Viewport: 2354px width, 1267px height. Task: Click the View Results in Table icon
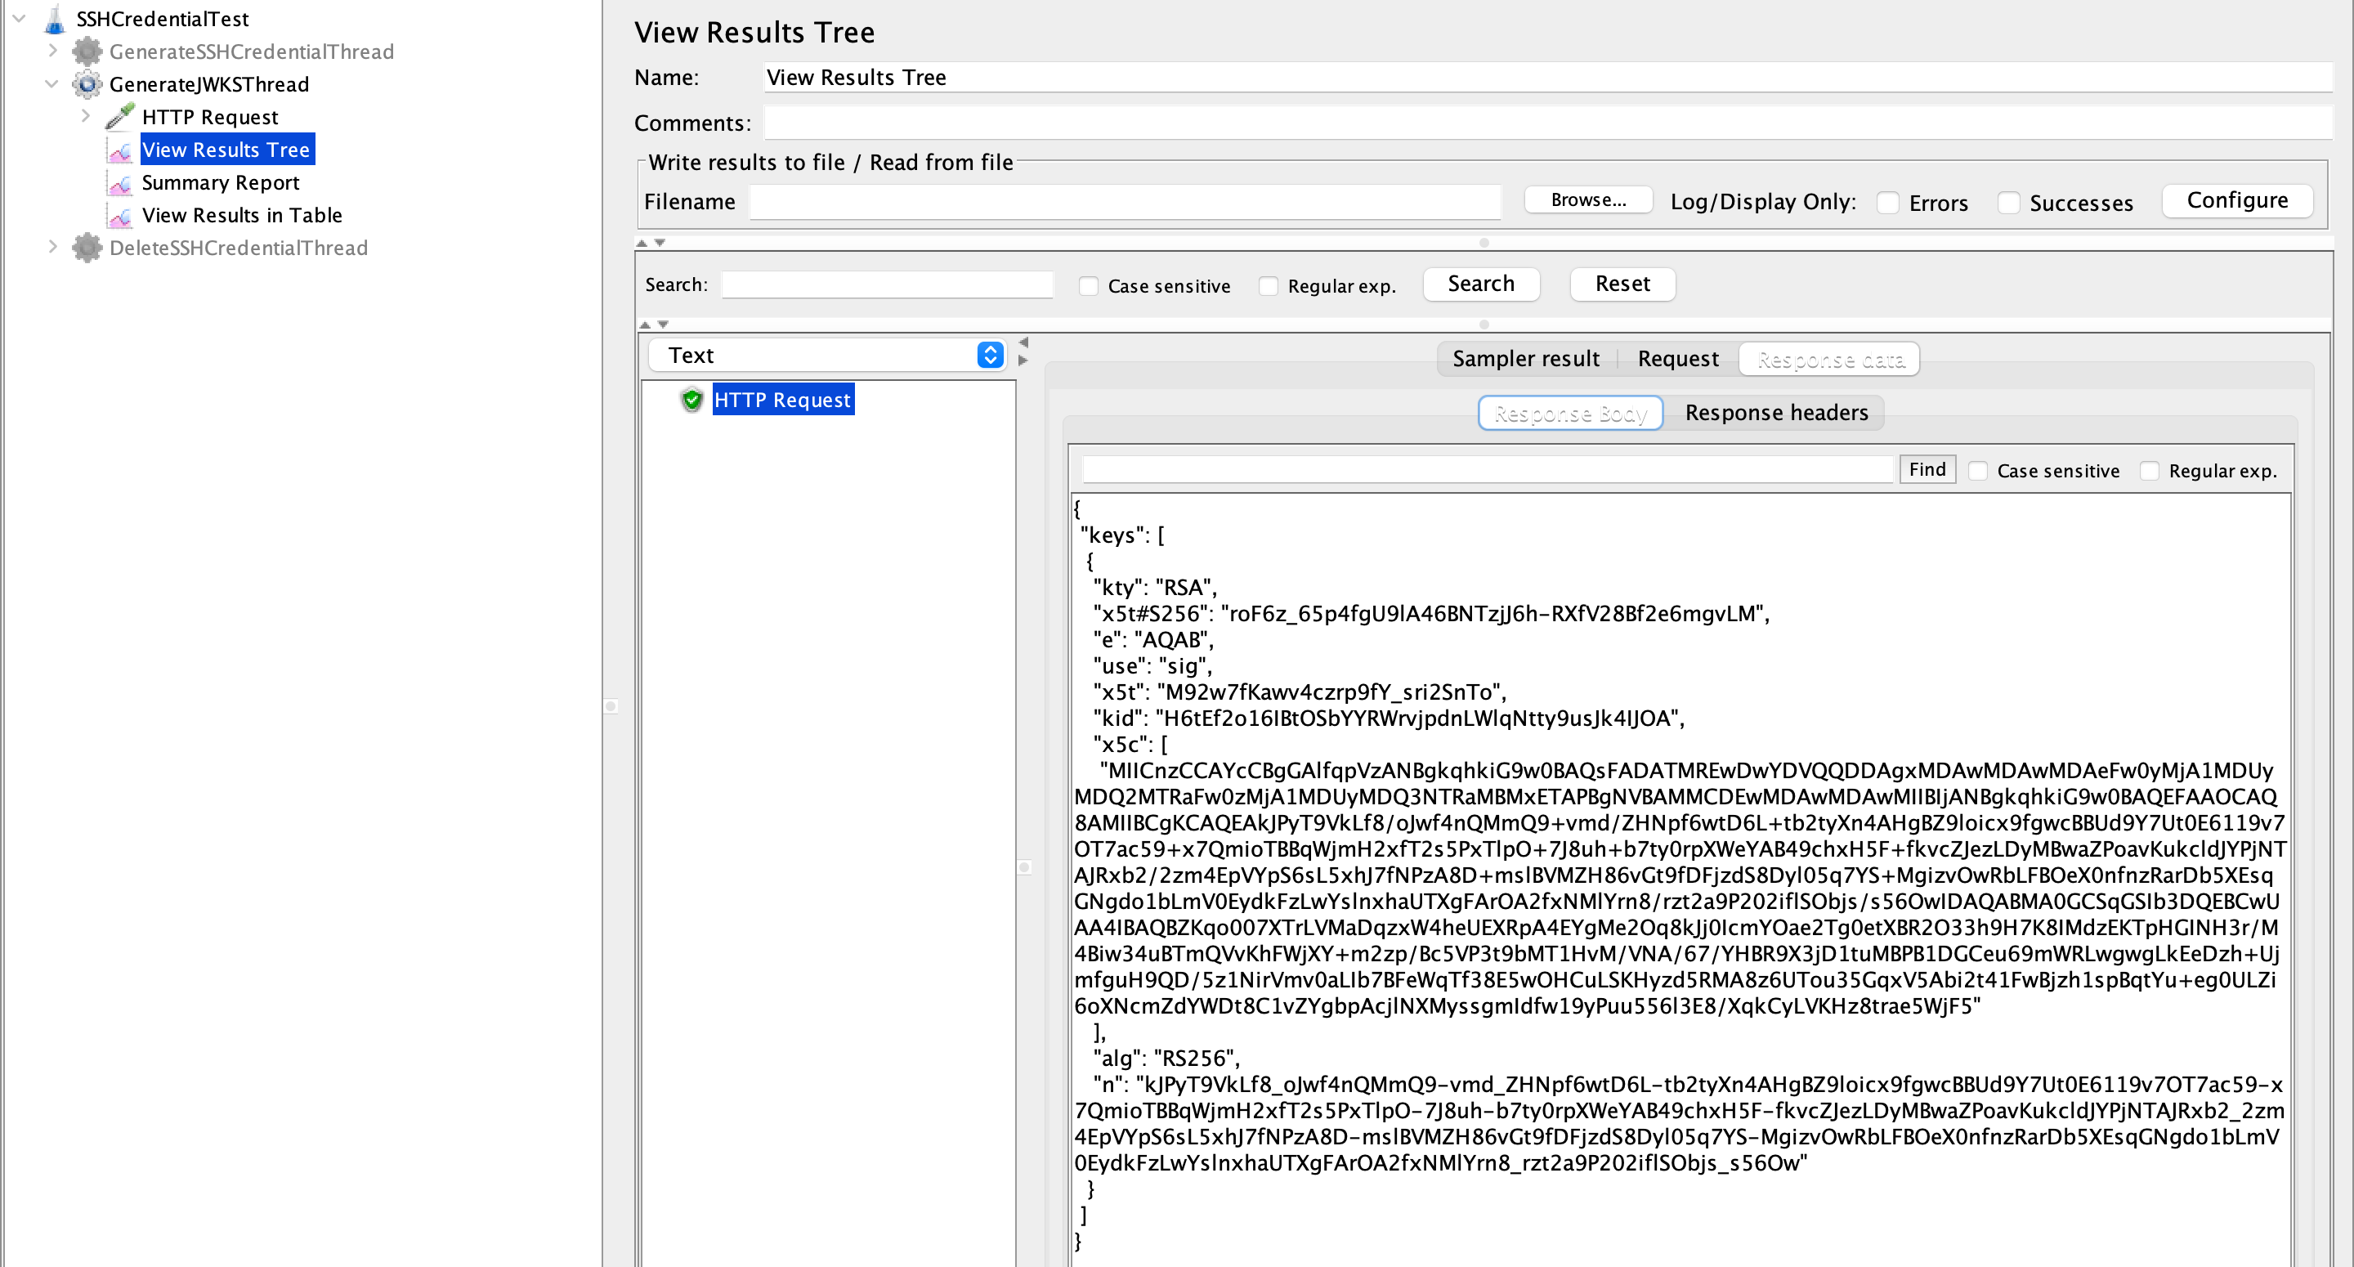click(x=119, y=216)
